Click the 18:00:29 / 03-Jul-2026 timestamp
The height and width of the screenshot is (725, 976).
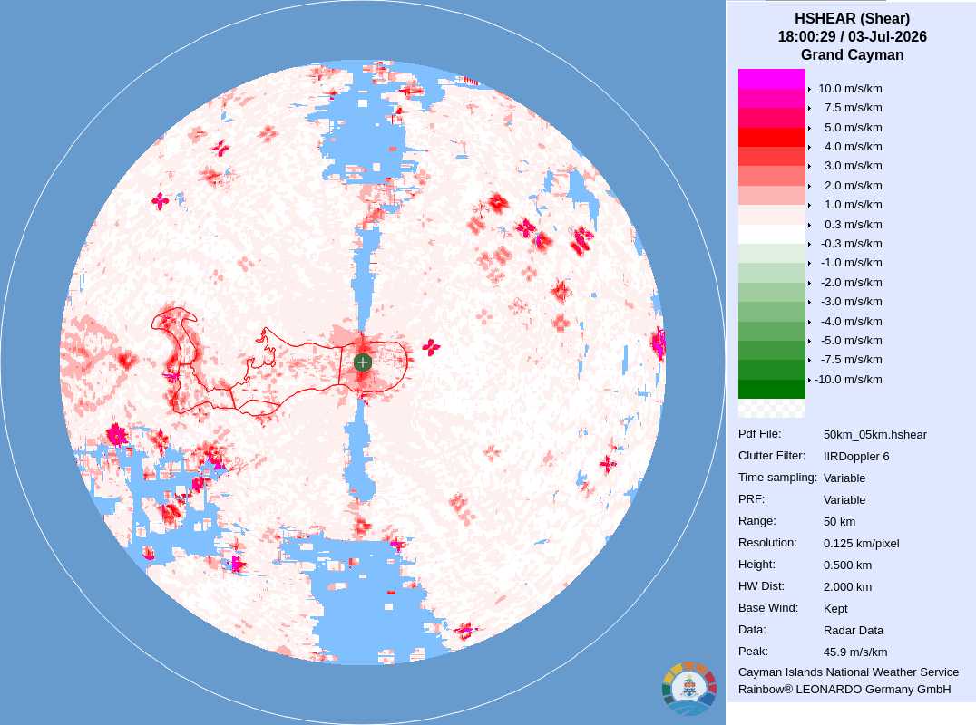tap(852, 36)
